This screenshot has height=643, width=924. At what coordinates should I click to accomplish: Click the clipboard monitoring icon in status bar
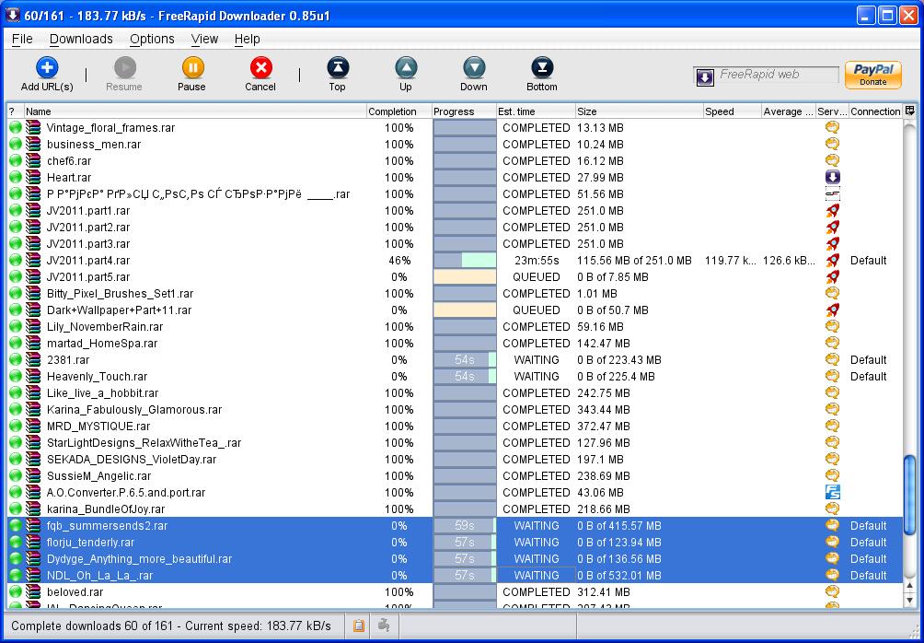tap(359, 626)
